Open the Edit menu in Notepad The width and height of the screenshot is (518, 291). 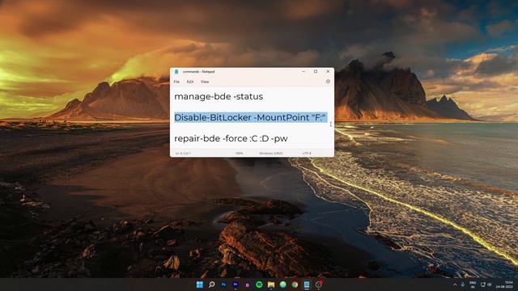pos(190,82)
